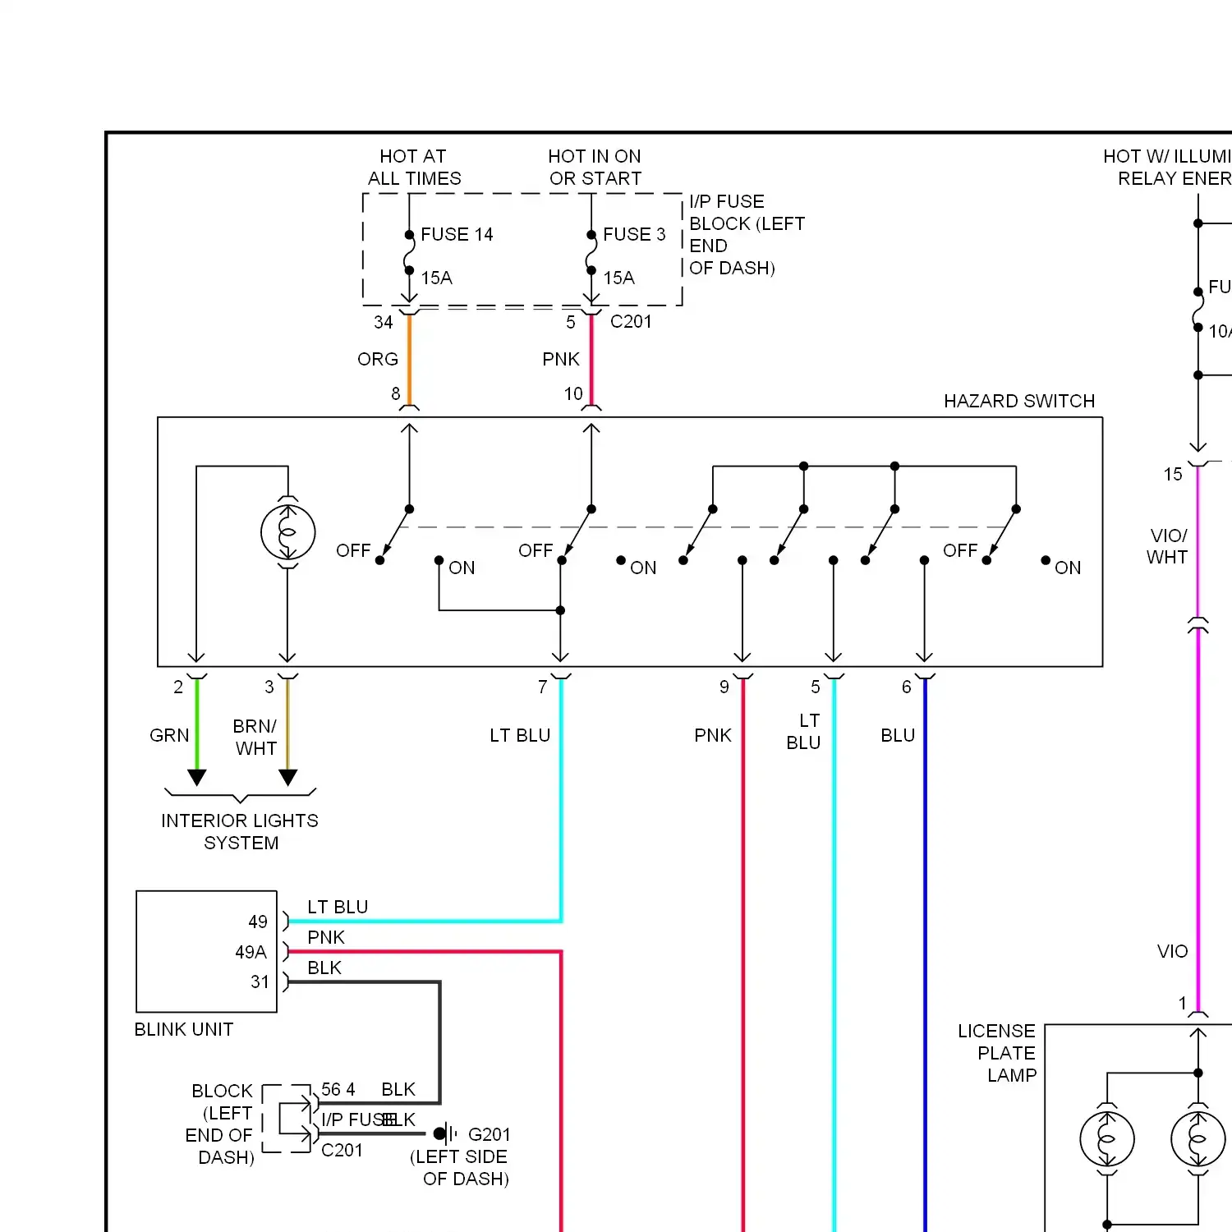1232x1232 pixels.
Task: Select the 'HOT AT ALL TIMES' label
Action: click(414, 167)
